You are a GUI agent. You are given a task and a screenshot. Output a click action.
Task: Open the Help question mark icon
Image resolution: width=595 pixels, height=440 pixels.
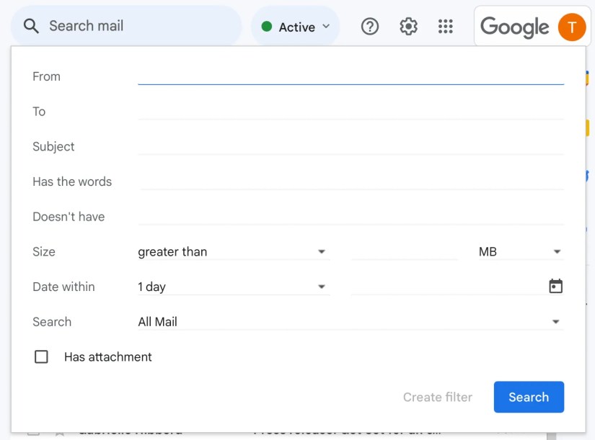click(x=369, y=27)
